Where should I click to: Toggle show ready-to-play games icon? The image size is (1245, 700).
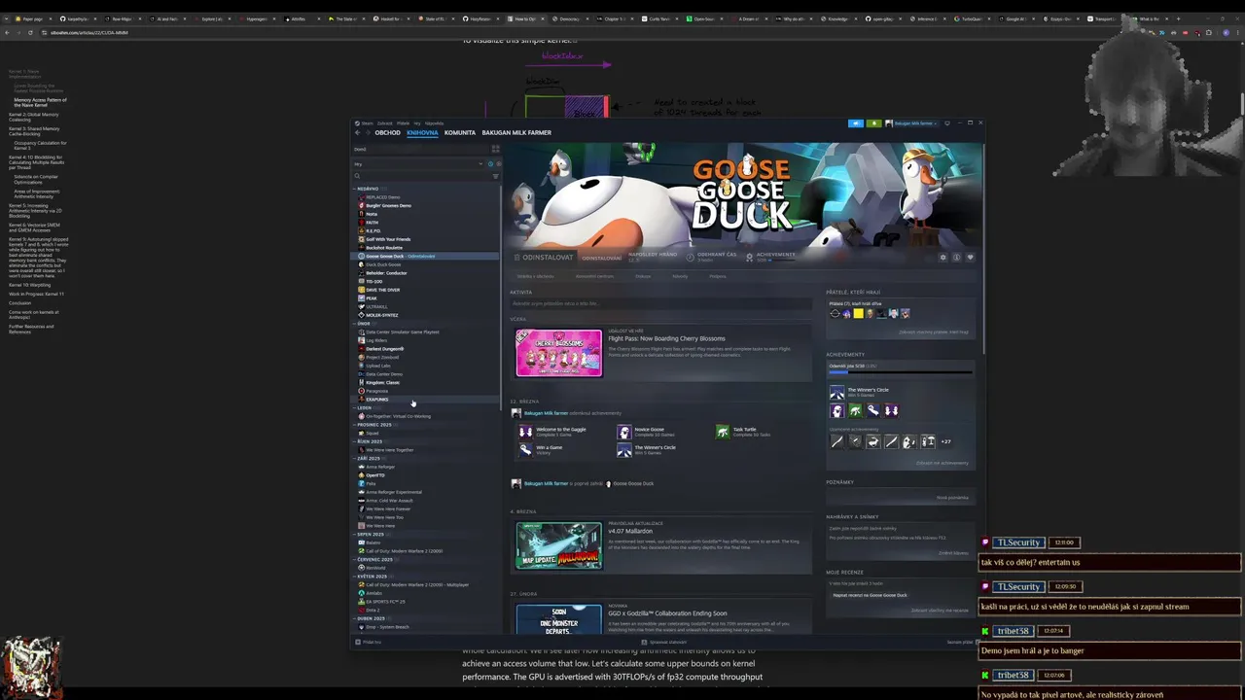499,164
